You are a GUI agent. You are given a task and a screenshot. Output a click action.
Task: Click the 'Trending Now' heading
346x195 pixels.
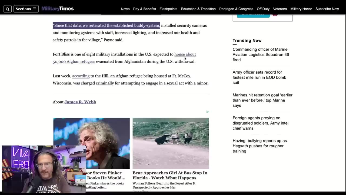pos(247,40)
